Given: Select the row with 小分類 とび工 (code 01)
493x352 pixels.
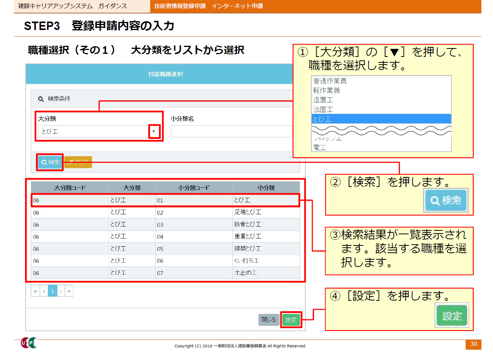Looking at the screenshot, I should pos(165,200).
